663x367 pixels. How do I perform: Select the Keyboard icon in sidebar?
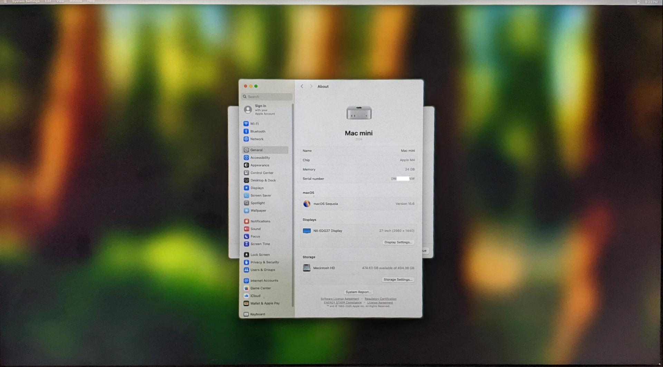[x=246, y=314]
